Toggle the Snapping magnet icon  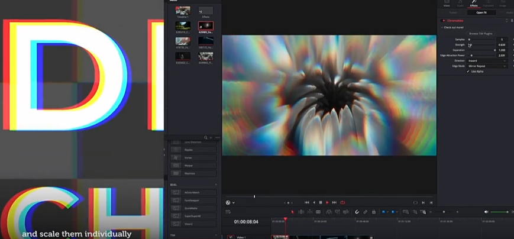357,212
